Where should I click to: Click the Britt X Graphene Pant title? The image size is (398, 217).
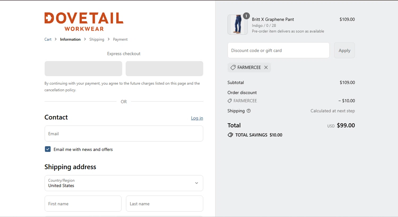pyautogui.click(x=273, y=19)
